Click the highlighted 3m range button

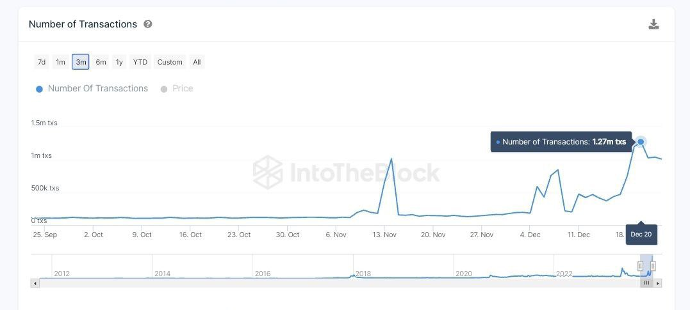click(81, 62)
